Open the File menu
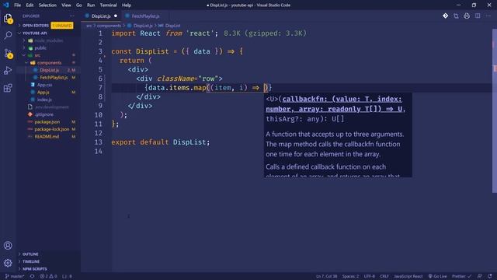497x280 pixels. (x=17, y=5)
